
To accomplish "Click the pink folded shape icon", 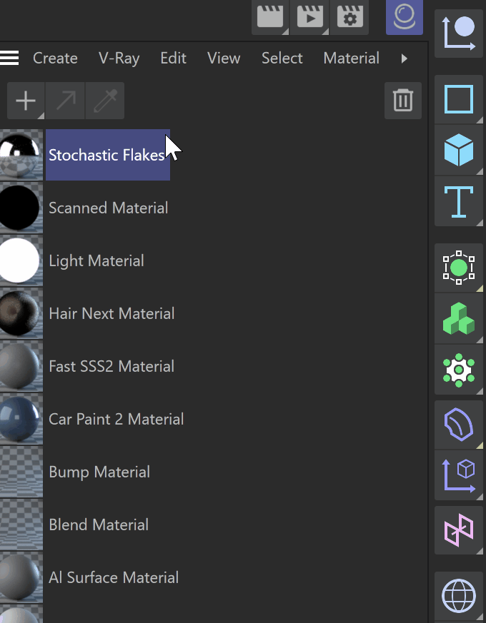I will pos(459,530).
